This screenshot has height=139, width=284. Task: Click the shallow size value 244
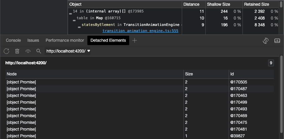(224, 11)
